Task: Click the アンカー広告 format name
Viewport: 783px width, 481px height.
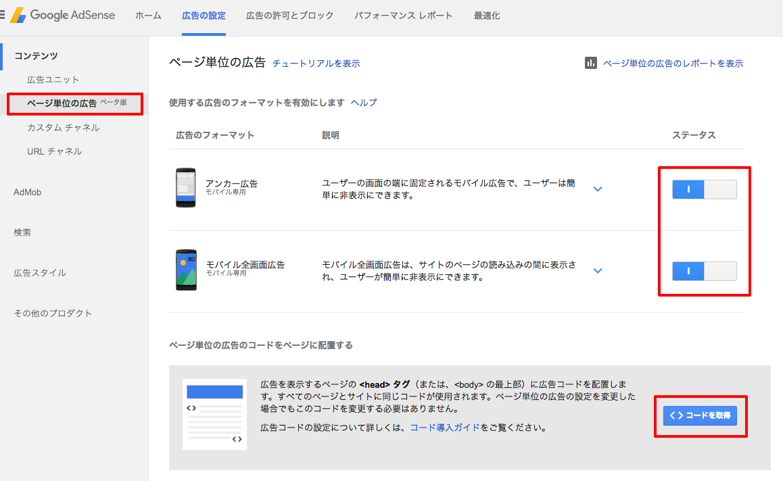Action: (x=232, y=184)
